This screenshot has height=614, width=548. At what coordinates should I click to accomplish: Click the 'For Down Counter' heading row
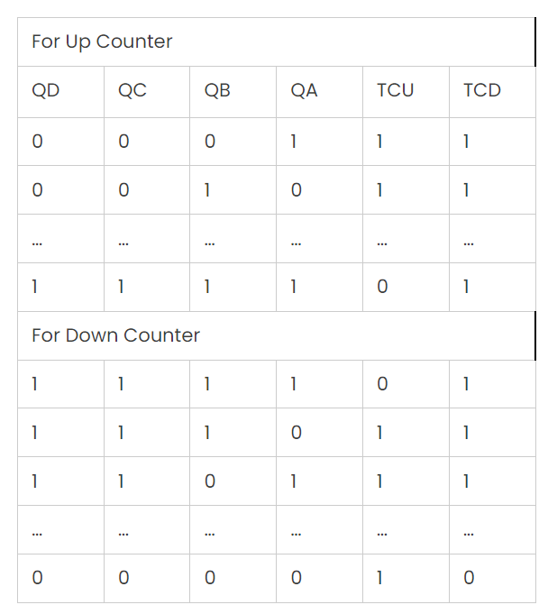[x=277, y=336]
